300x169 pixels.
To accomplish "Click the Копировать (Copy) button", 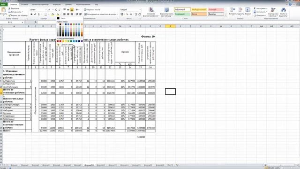I will point(15,12).
